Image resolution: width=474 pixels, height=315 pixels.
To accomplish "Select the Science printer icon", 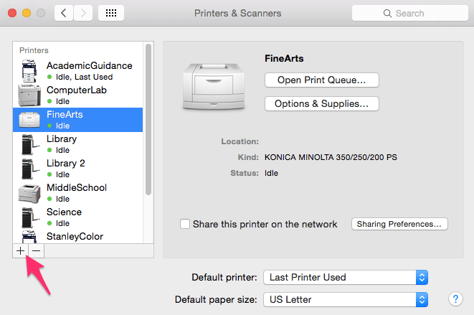I will (29, 217).
